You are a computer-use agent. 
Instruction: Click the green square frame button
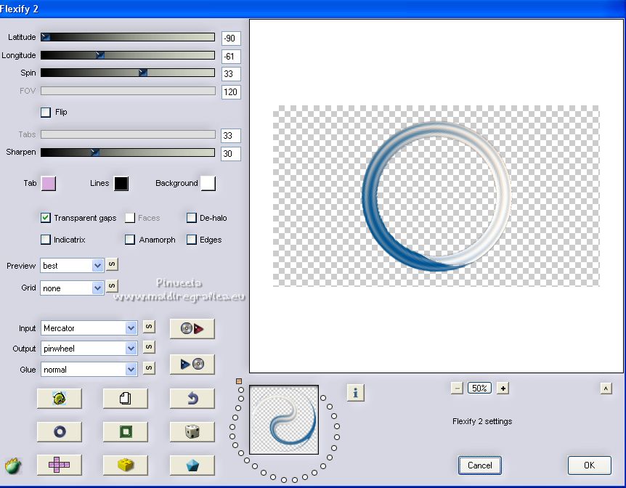pos(126,431)
